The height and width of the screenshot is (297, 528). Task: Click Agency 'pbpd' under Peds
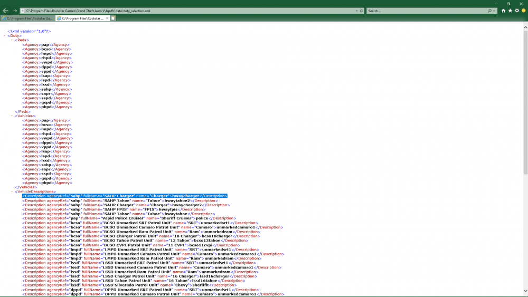[x=47, y=107]
